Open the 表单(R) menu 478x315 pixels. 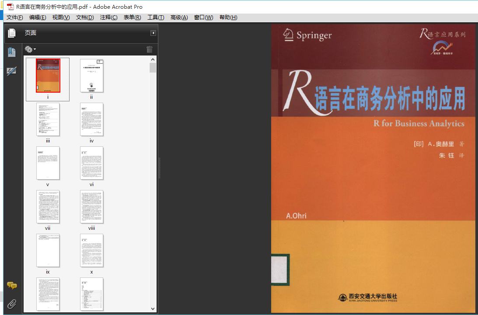tap(133, 17)
